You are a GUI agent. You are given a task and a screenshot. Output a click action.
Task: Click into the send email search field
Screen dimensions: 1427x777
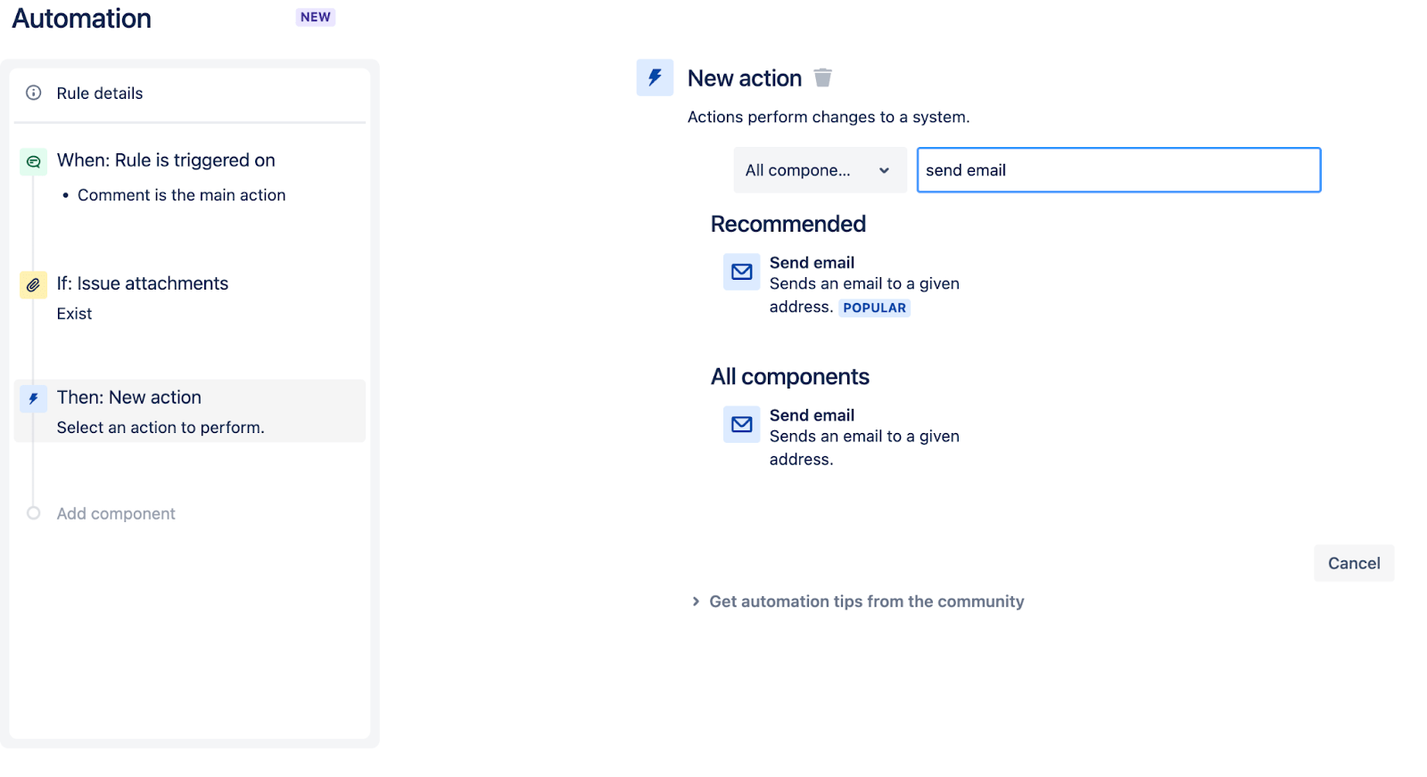tap(1118, 170)
